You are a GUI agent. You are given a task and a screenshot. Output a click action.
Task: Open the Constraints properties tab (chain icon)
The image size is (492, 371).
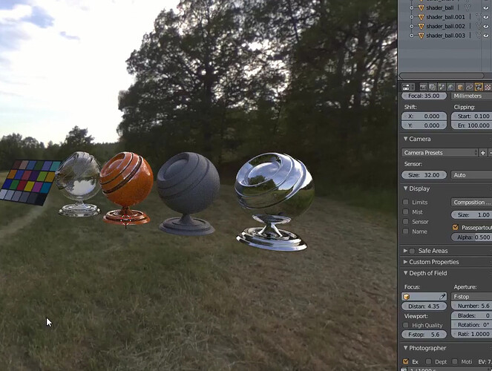[470, 87]
